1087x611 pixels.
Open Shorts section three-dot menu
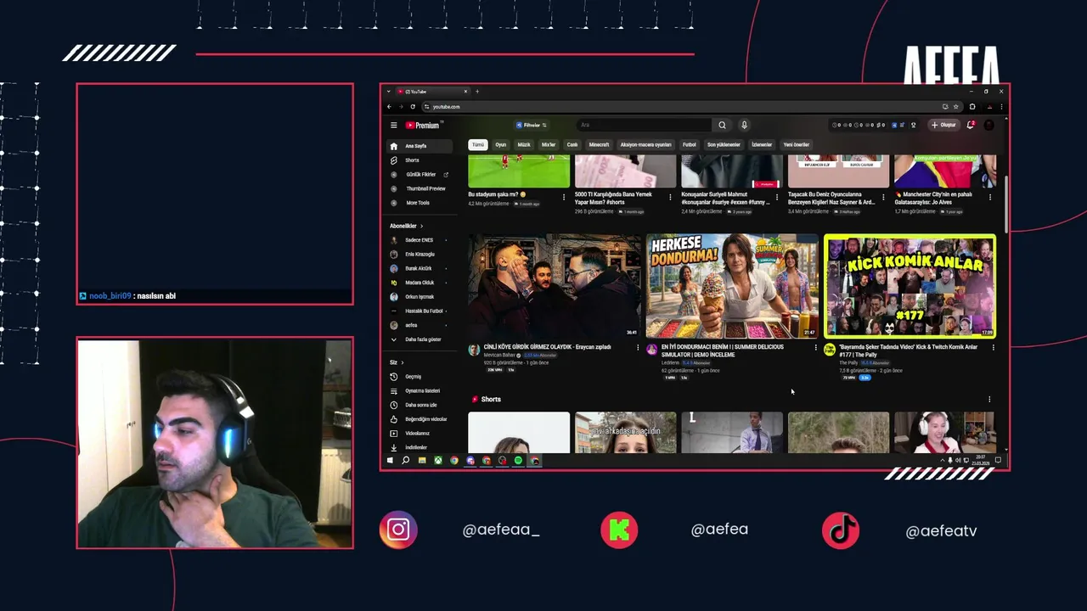click(989, 399)
